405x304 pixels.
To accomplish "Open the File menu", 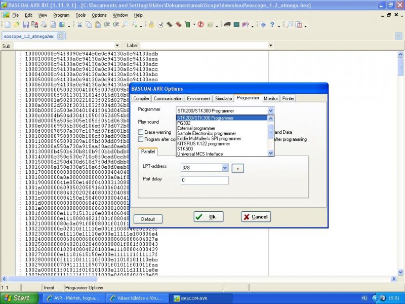I will click(16, 15).
